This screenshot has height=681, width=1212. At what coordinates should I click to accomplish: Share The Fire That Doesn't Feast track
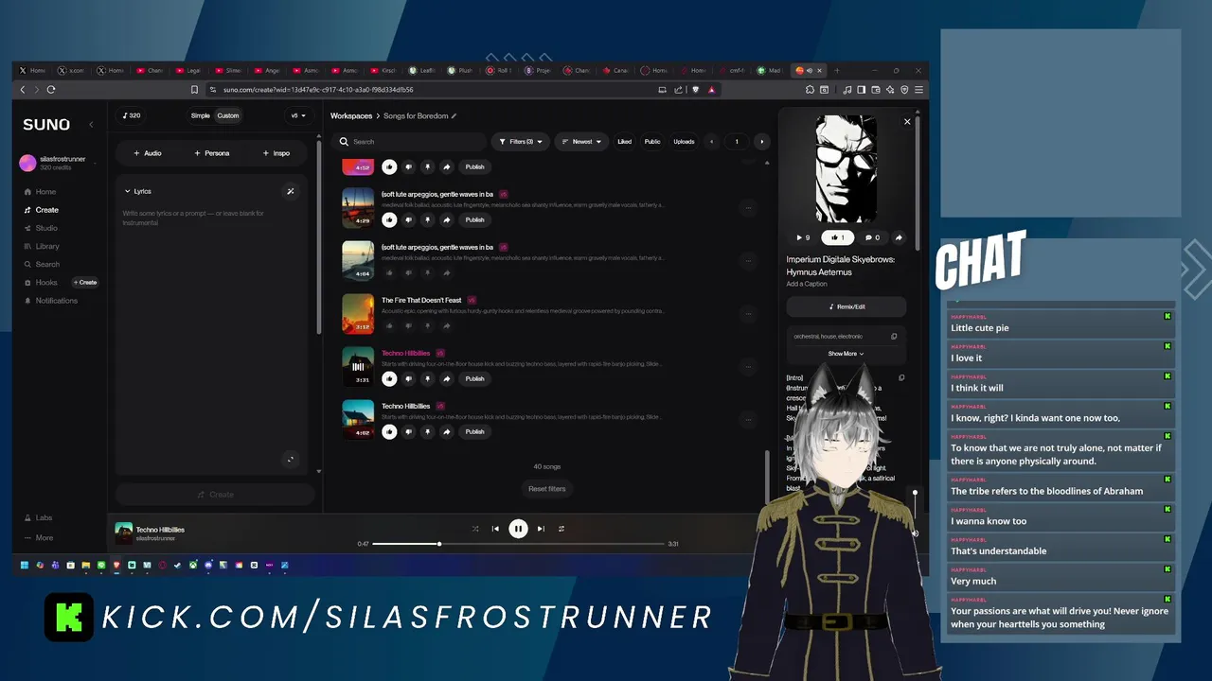[446, 326]
